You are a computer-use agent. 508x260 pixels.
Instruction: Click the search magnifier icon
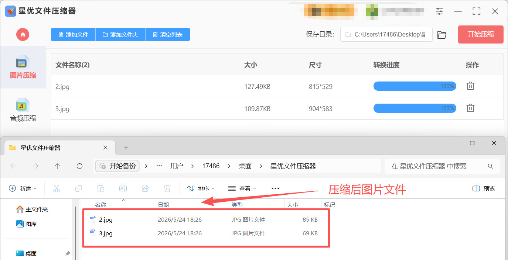[x=490, y=166]
